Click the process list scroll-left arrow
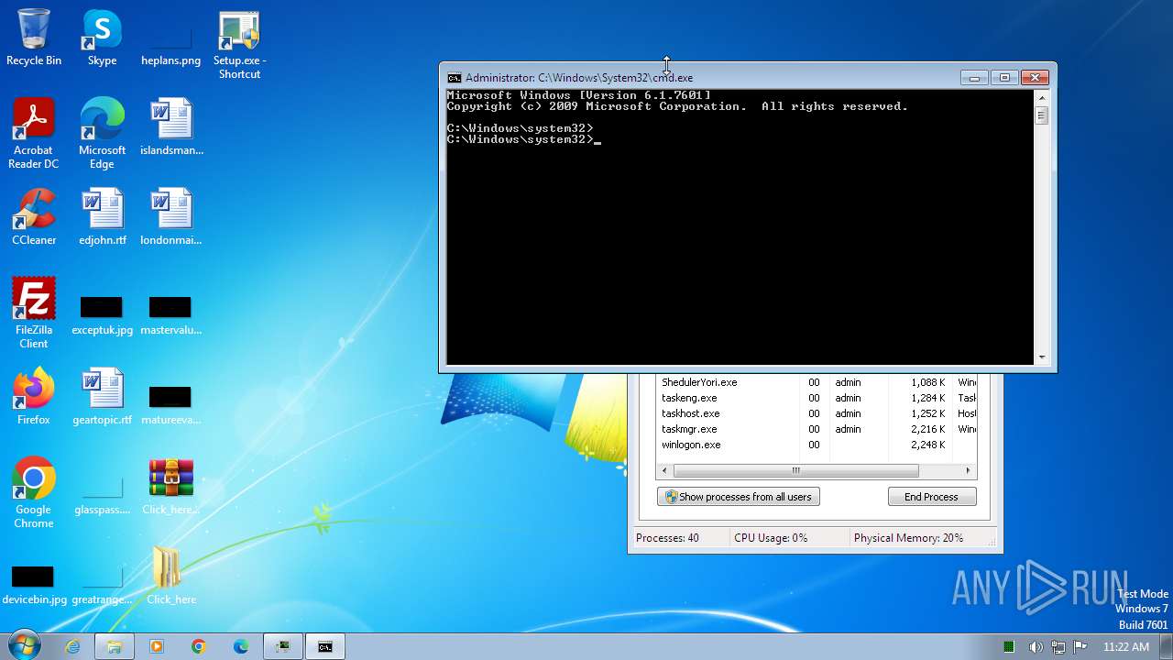The height and width of the screenshot is (660, 1173). pyautogui.click(x=665, y=470)
